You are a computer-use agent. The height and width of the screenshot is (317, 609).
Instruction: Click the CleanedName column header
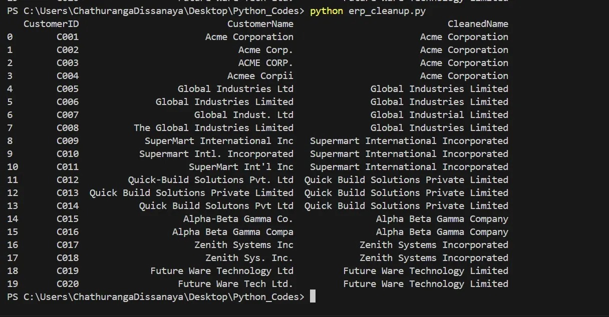[478, 24]
